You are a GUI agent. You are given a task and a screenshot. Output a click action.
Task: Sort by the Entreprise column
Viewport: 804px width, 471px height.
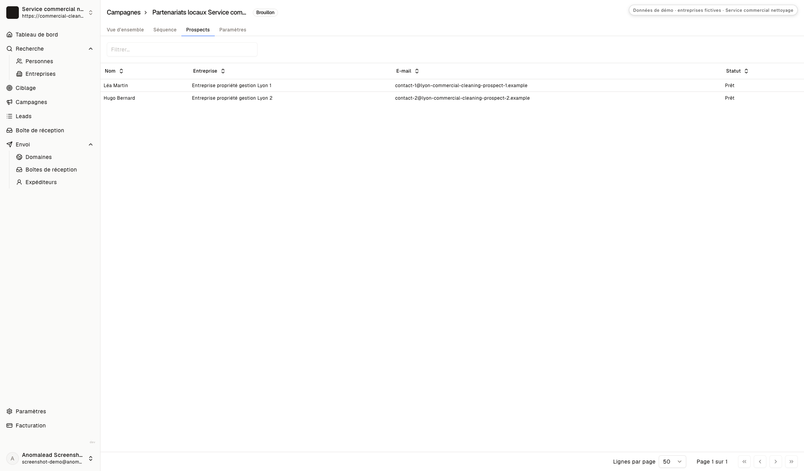pos(209,71)
